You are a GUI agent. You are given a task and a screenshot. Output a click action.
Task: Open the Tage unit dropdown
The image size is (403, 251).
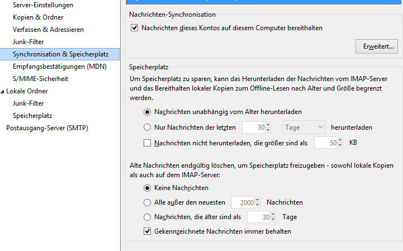(x=304, y=127)
